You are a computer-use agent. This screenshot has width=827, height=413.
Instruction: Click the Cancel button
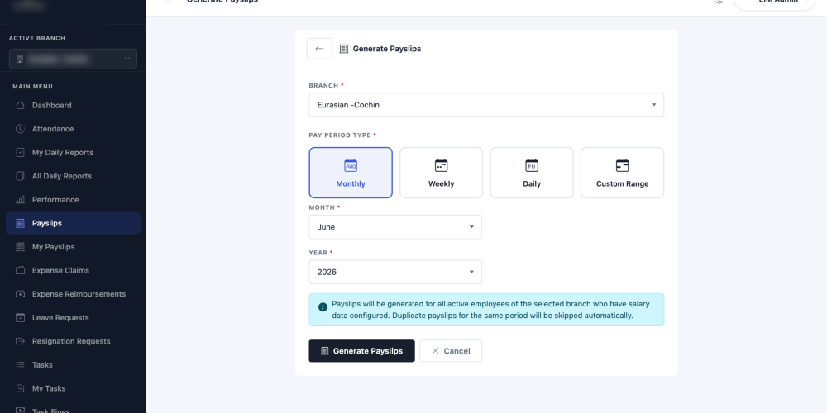[x=451, y=351]
